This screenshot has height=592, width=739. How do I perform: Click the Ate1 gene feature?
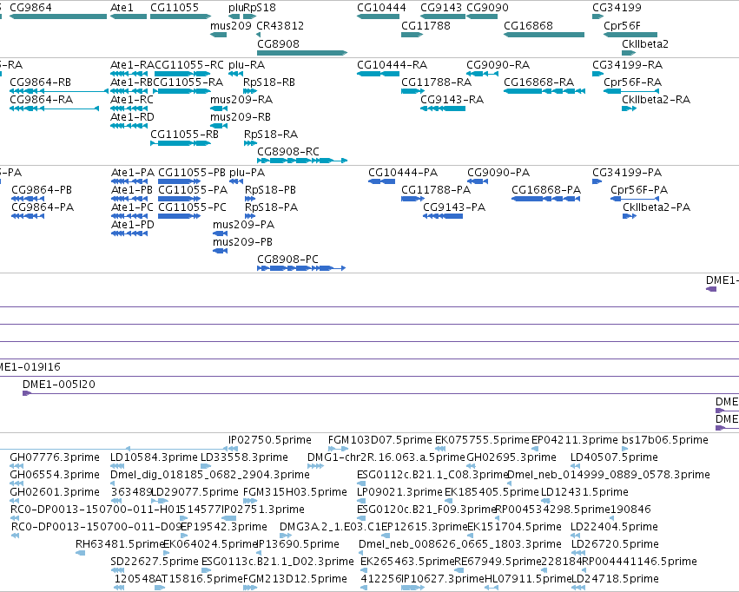[129, 16]
